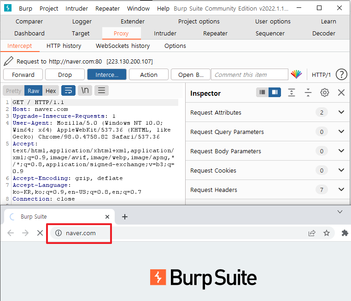Close the Burp Suite browser tab
The height and width of the screenshot is (301, 351).
[107, 217]
